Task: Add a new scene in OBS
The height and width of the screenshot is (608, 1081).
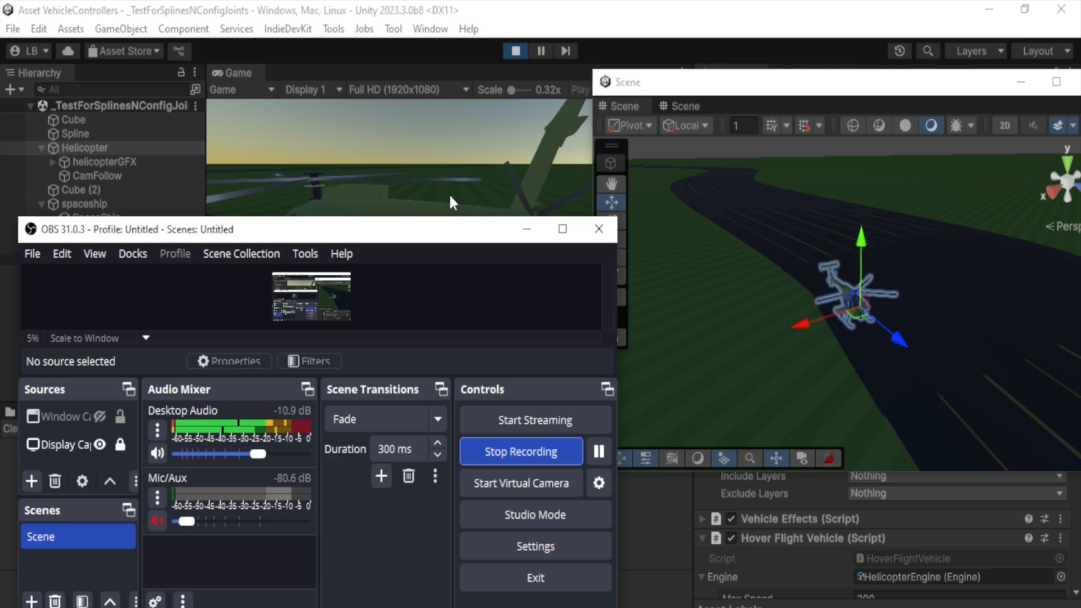Action: [32, 601]
